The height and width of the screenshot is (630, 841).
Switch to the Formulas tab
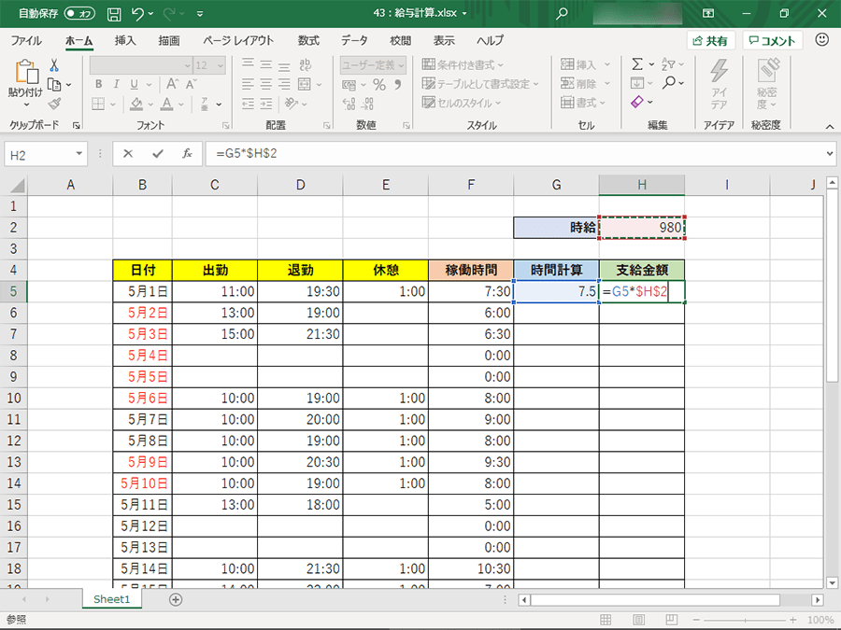click(308, 41)
